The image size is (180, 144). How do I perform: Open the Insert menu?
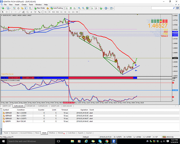(17, 5)
